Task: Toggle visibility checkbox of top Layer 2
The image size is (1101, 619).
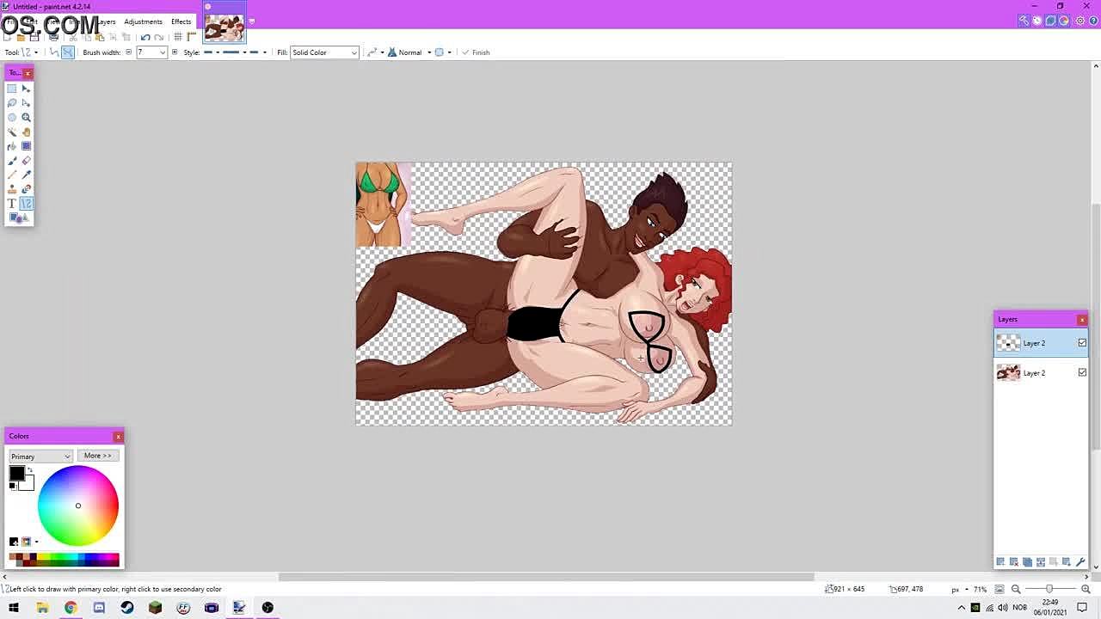Action: tap(1082, 343)
